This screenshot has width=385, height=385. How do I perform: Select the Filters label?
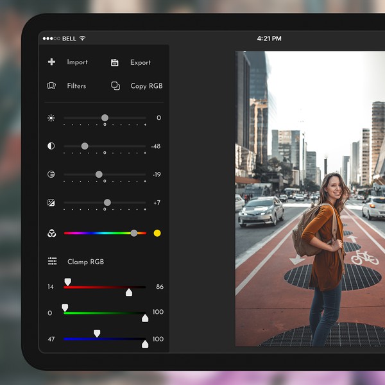[76, 86]
